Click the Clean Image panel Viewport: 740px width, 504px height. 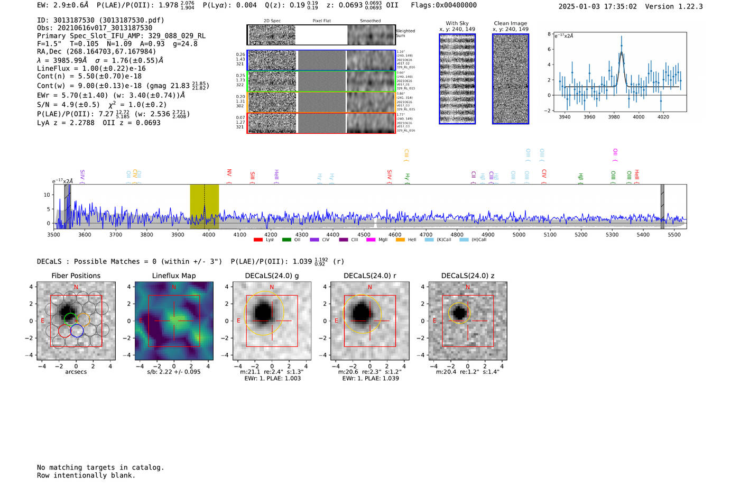511,79
